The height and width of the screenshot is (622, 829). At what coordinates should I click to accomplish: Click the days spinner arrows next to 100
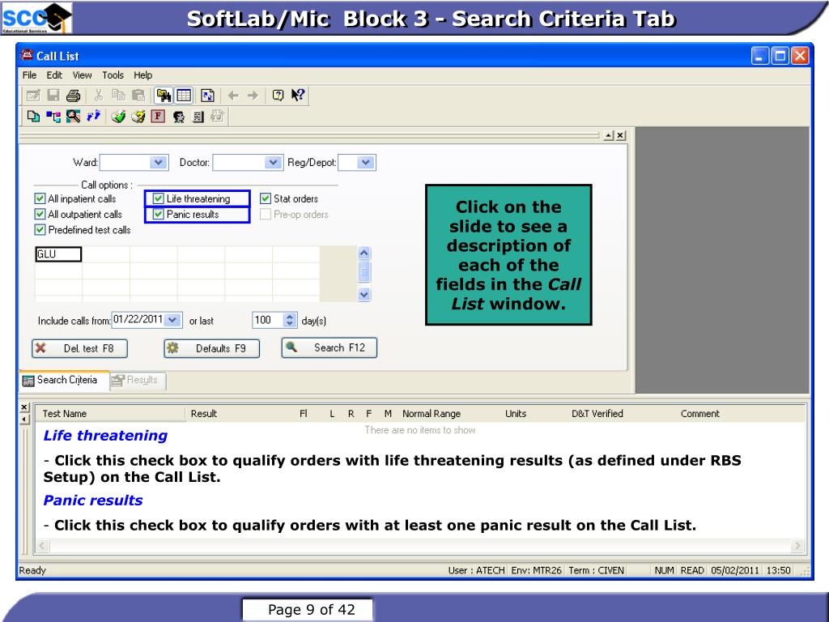[x=289, y=320]
